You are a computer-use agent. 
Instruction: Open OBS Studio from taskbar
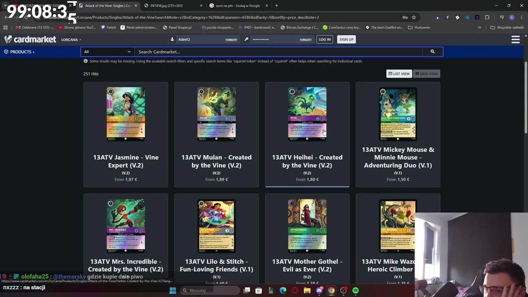344,290
